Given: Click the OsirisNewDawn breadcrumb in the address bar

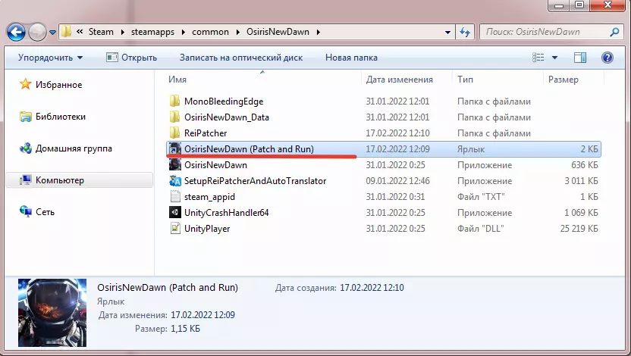Looking at the screenshot, I should [x=278, y=32].
